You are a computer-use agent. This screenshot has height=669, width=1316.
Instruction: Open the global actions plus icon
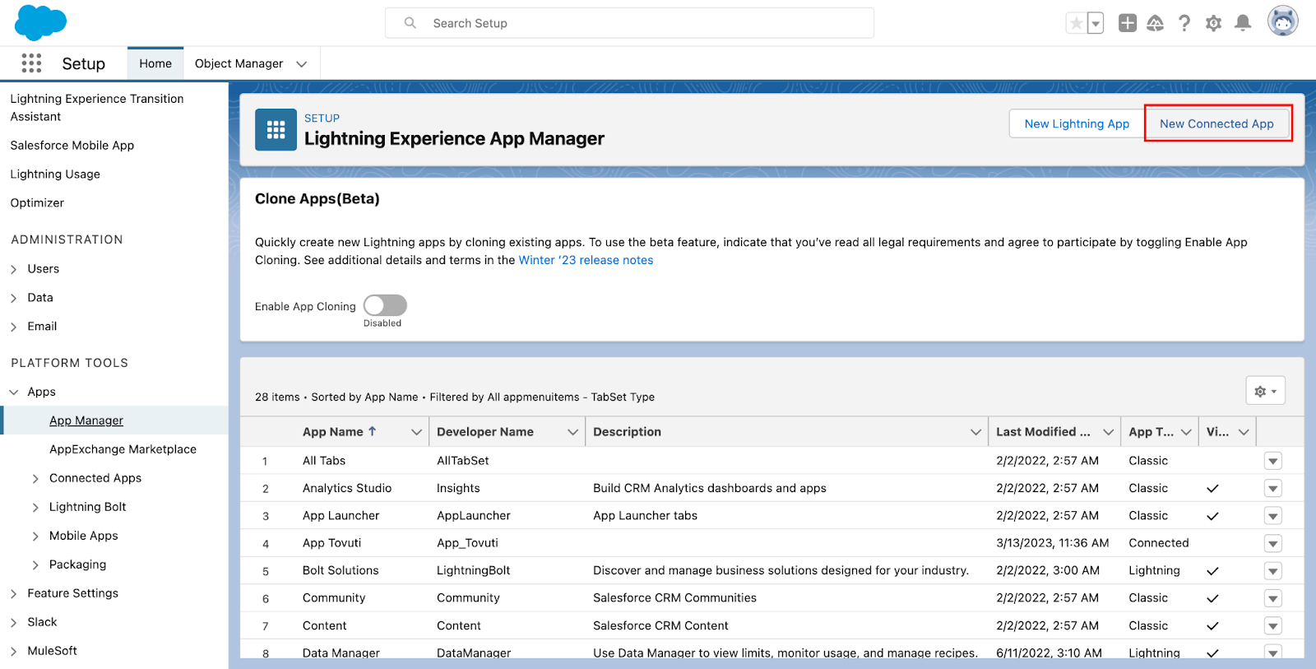1128,23
